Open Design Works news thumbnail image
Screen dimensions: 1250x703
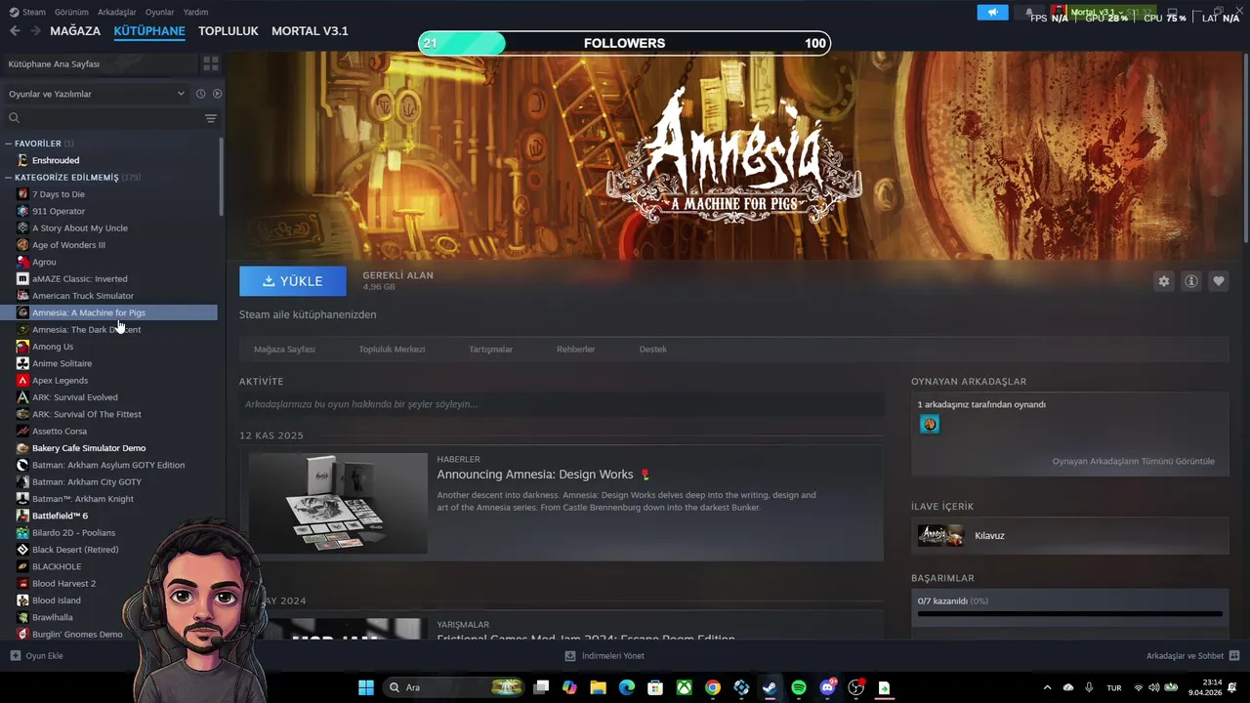[338, 503]
